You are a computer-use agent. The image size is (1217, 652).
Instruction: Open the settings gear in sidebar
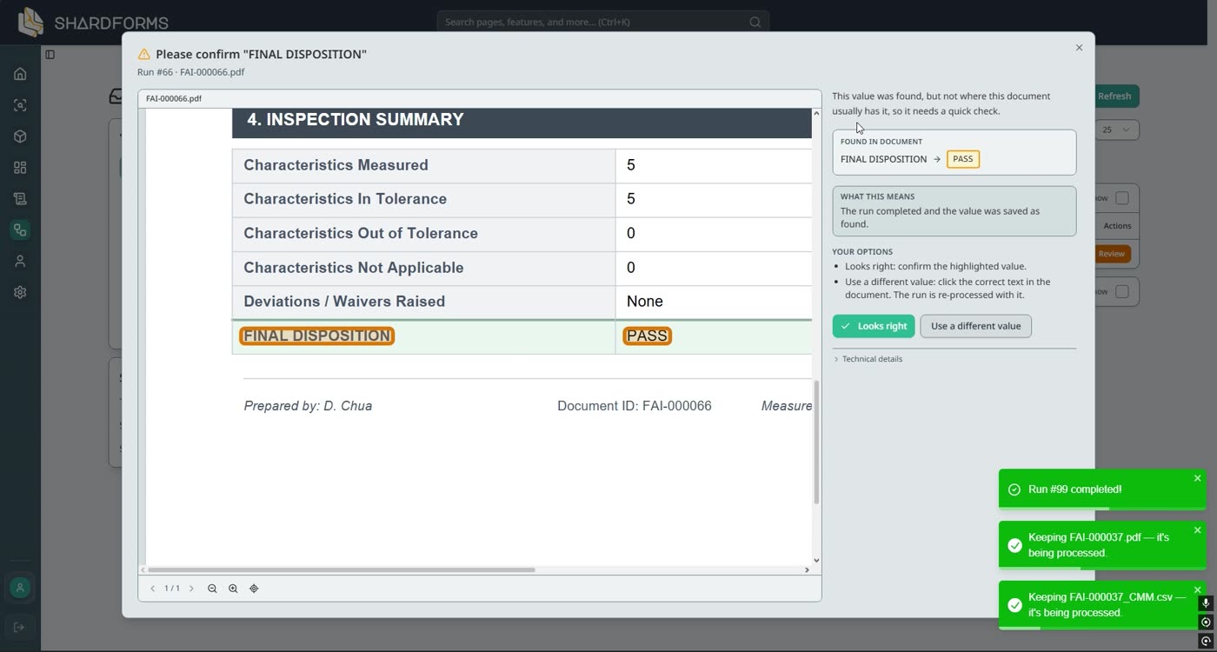click(20, 293)
